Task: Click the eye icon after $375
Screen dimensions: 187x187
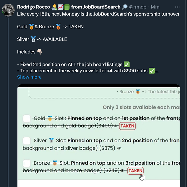Action: [119, 148]
